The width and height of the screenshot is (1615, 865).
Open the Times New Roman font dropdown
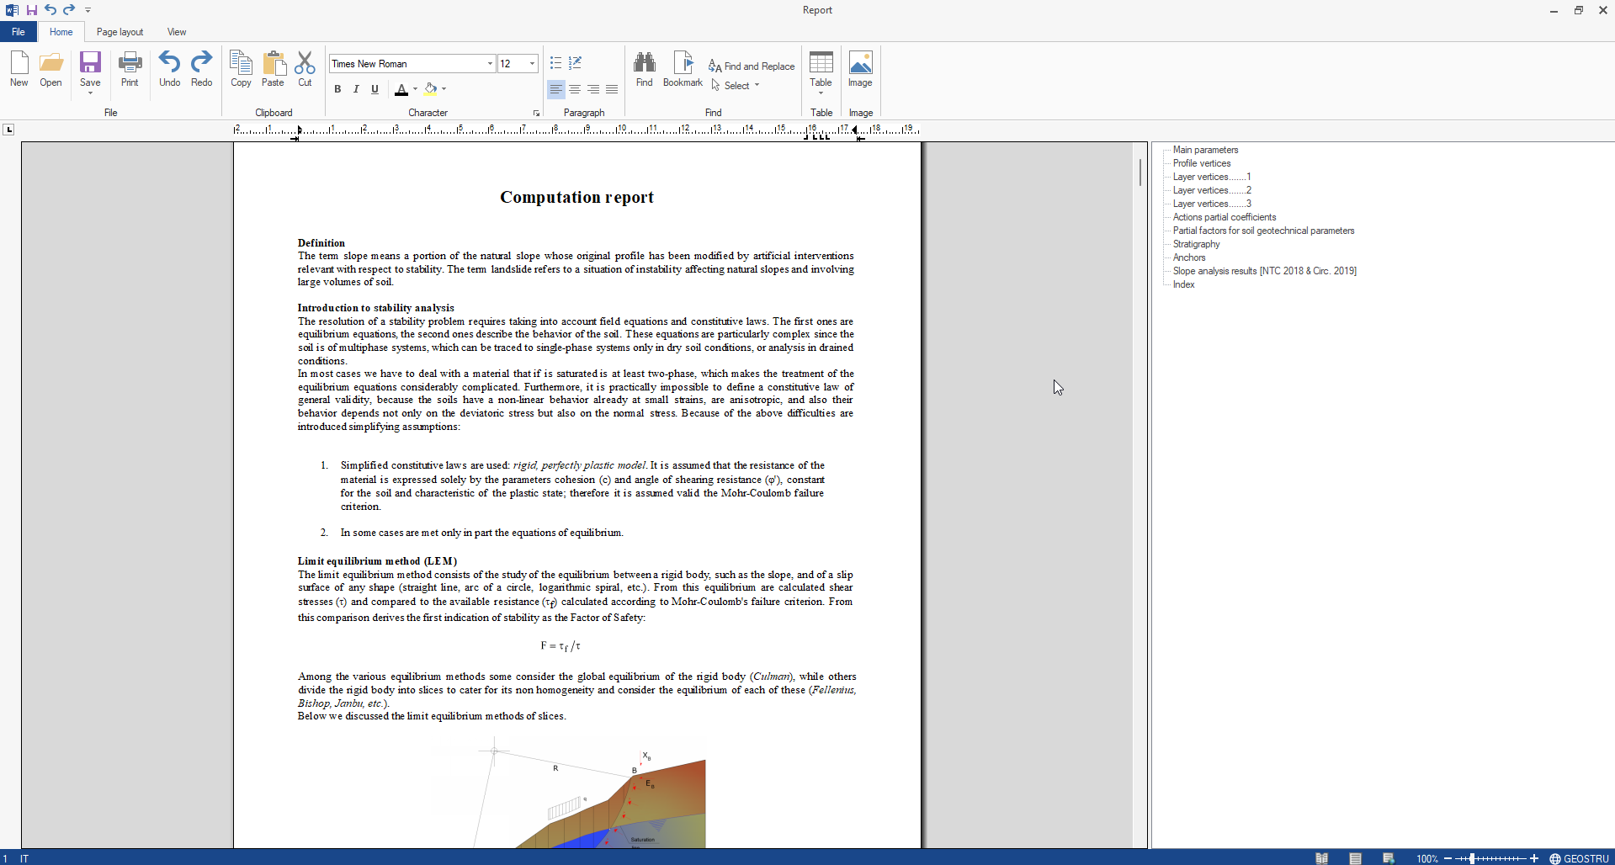coord(490,64)
